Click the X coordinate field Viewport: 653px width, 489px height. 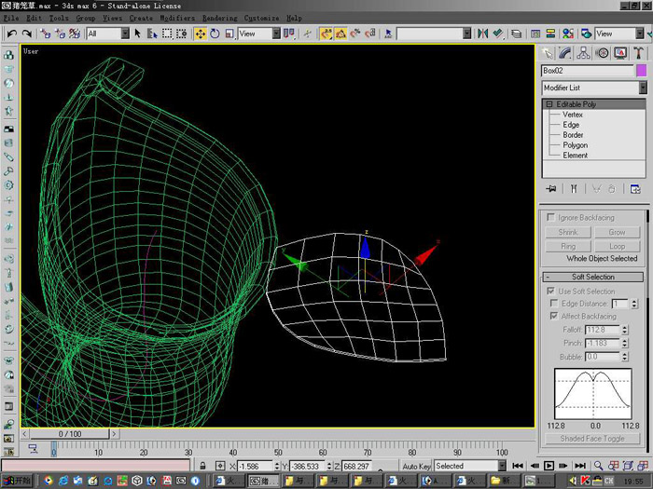(255, 466)
